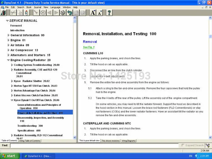Expand hidden tray icons arrow
212x159 pixels.
[196, 156]
